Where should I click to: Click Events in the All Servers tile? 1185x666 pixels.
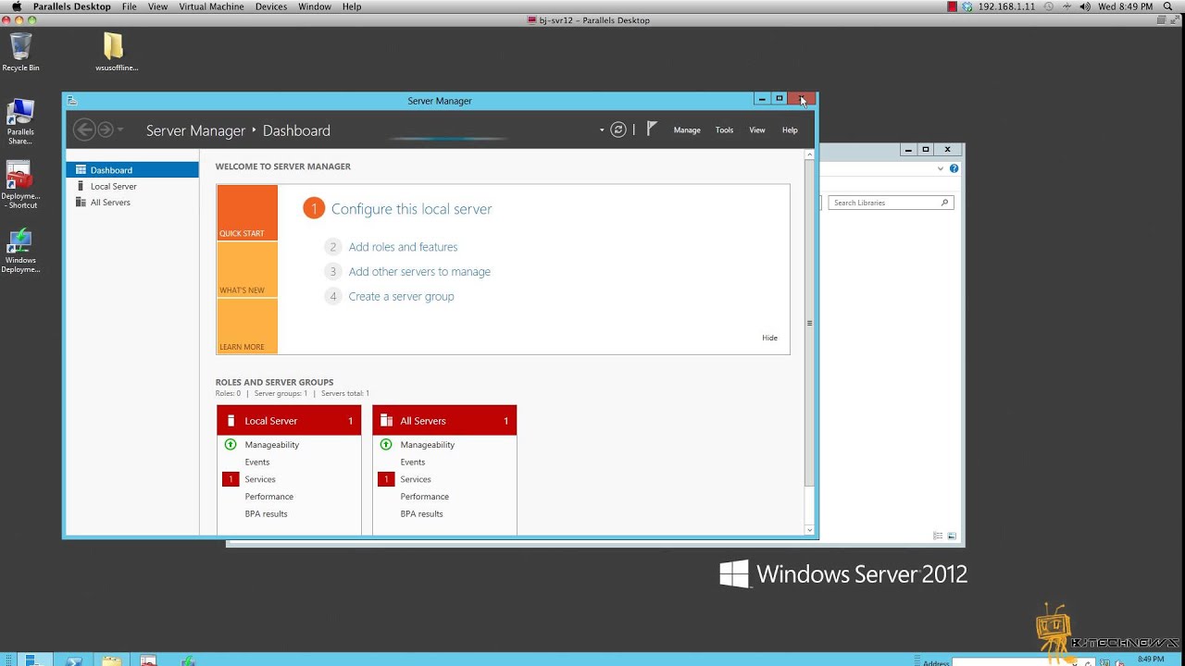[x=413, y=462]
